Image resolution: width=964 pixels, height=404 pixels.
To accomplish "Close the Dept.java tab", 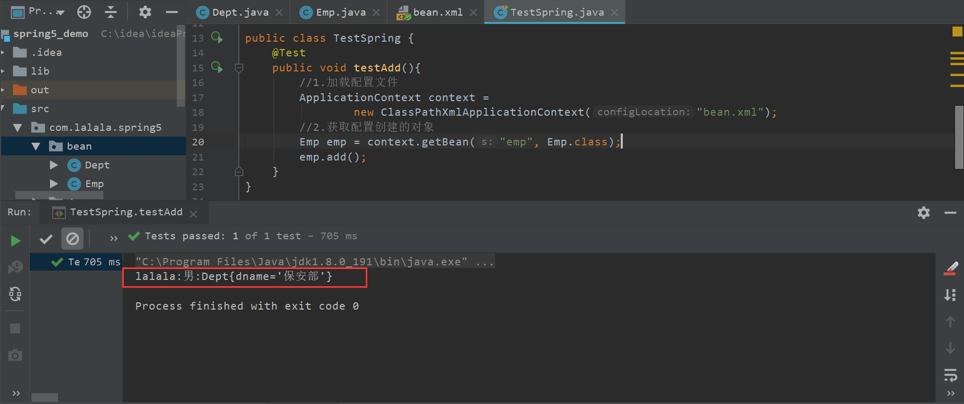I will pyautogui.click(x=280, y=13).
